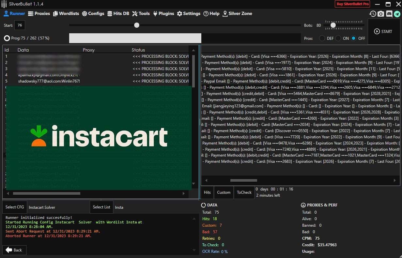Screen dimensions: 402x258
Task: Switch to the Hits tab
Action: point(207,192)
